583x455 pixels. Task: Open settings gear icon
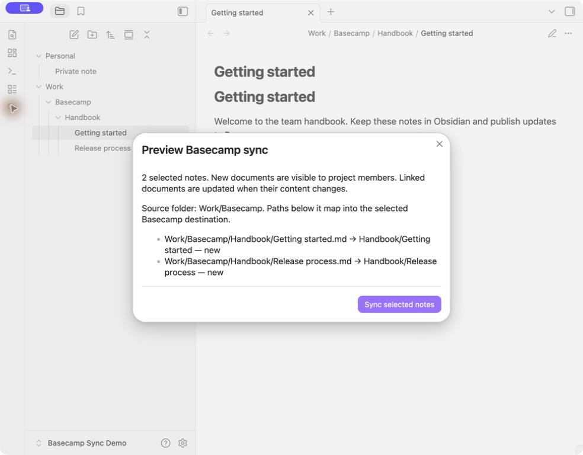182,443
